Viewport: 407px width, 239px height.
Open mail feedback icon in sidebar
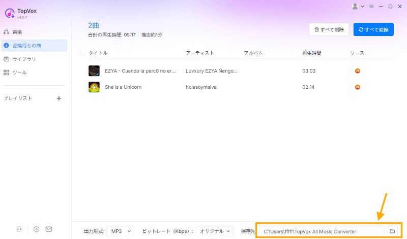tap(48, 229)
